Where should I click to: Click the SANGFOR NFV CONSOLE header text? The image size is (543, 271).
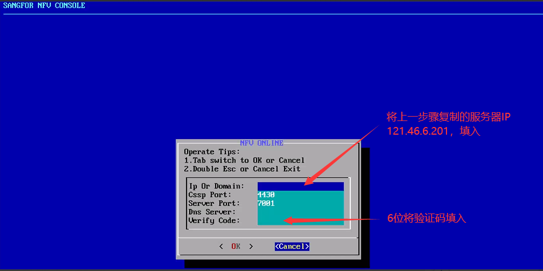[x=44, y=5]
